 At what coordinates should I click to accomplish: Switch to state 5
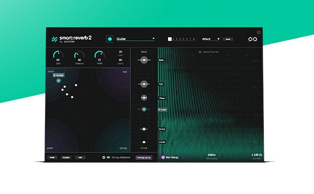[x=184, y=39]
